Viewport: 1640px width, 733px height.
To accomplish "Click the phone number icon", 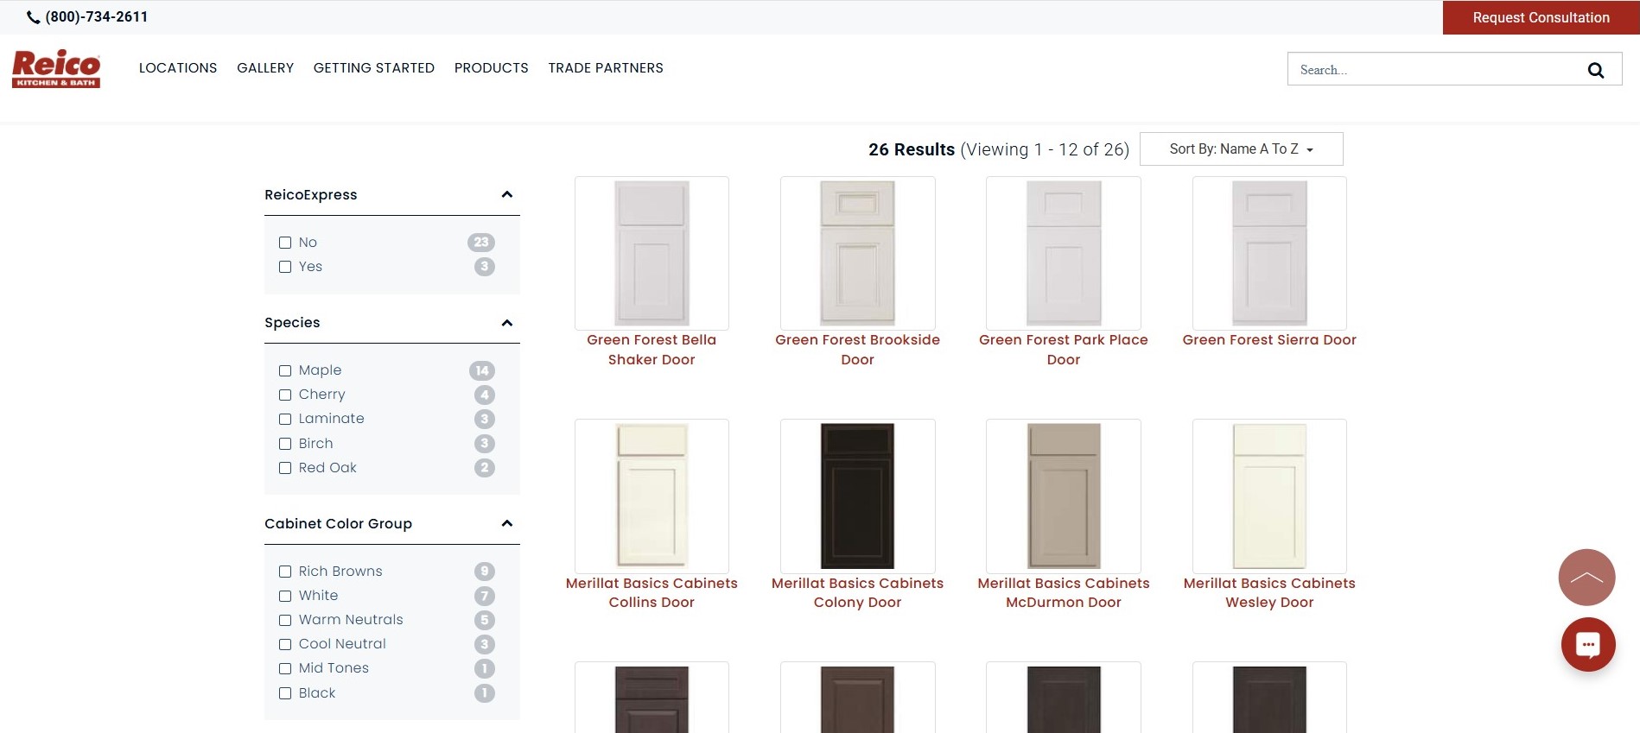I will (x=34, y=17).
